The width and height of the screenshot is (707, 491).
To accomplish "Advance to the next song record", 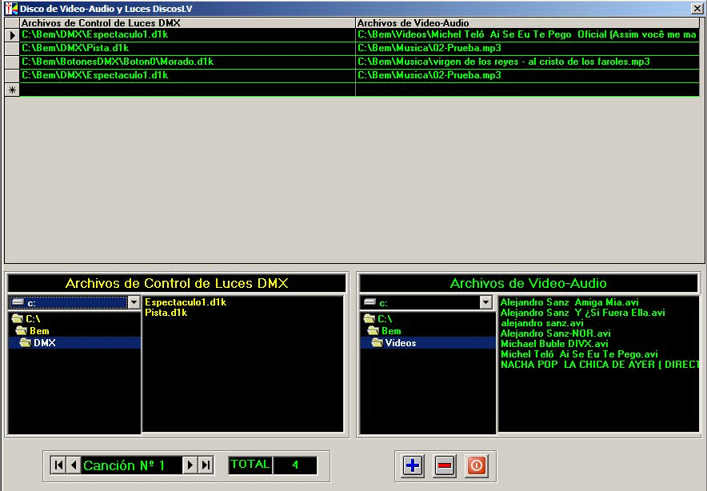I will pos(190,465).
